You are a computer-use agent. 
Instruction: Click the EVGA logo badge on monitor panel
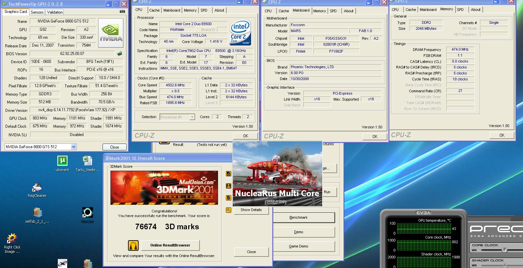423,213
